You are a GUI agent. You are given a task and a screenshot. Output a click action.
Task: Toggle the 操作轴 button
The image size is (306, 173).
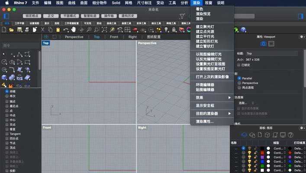point(109,16)
